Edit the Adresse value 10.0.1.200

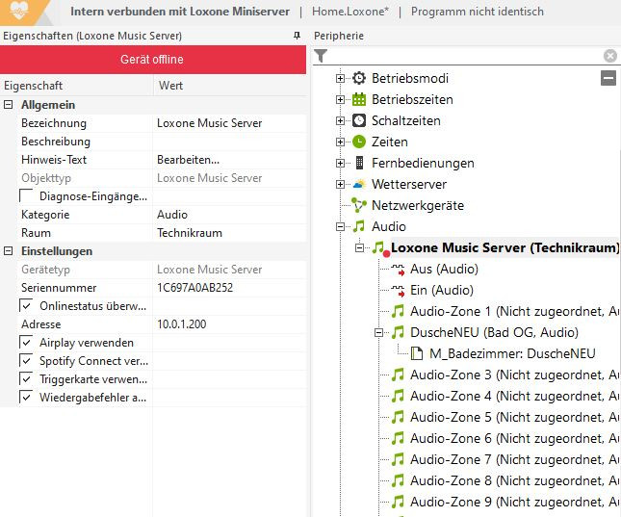tap(230, 324)
